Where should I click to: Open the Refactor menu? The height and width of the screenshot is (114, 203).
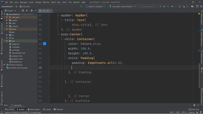point(46,2)
